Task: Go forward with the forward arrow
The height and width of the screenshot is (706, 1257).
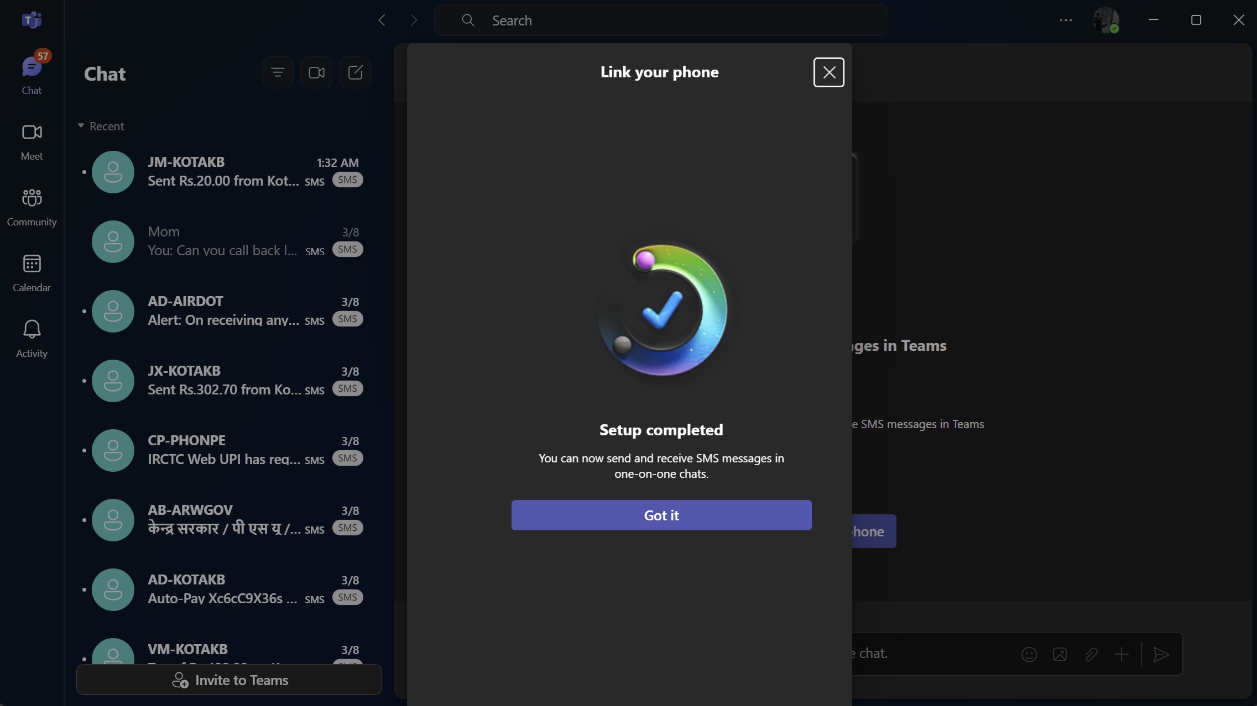Action: point(414,20)
